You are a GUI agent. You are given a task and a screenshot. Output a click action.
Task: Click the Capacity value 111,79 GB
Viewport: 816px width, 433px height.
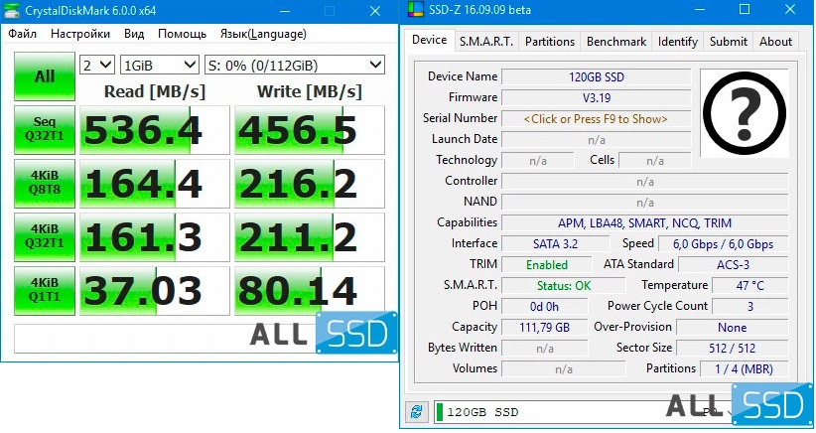tap(544, 328)
